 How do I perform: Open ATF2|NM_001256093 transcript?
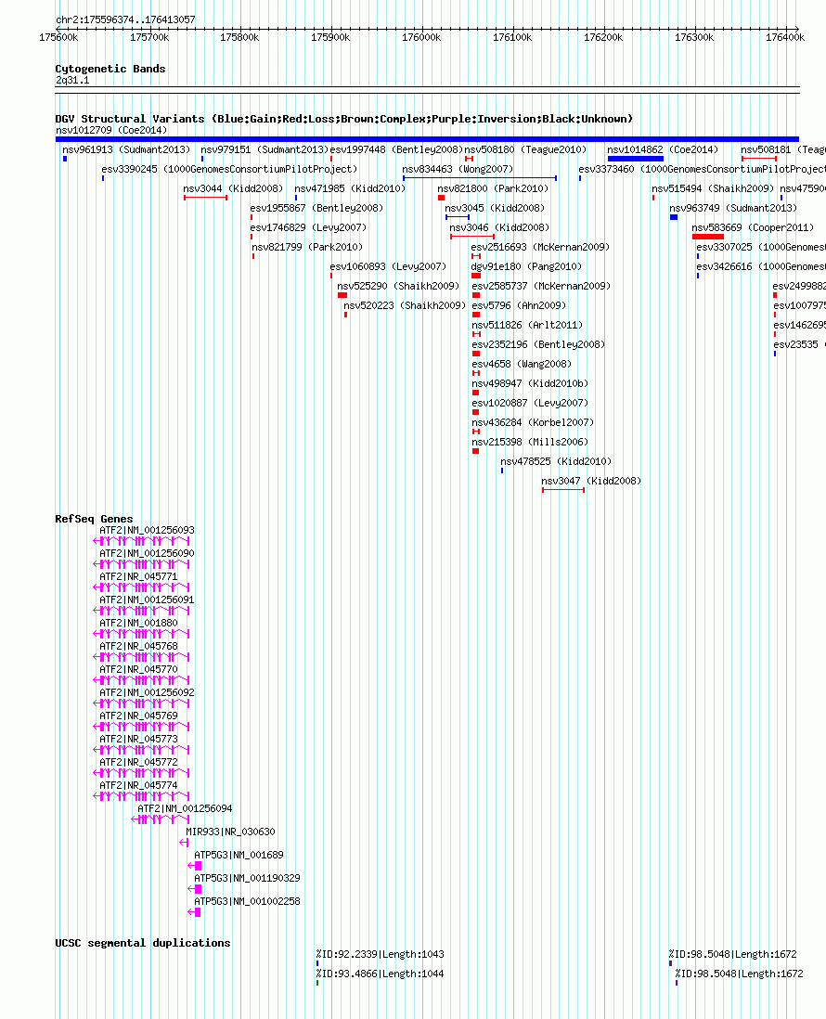click(142, 541)
